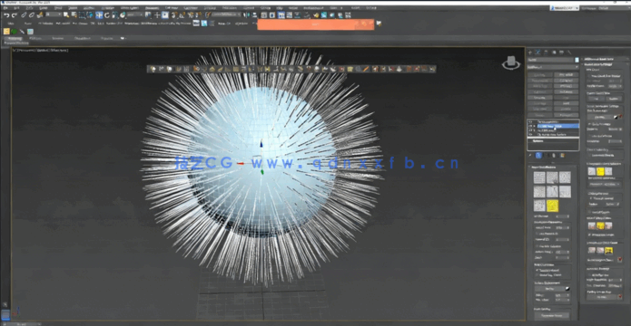Click the object name input field
Viewport: 631px width, 326px height.
click(x=551, y=60)
